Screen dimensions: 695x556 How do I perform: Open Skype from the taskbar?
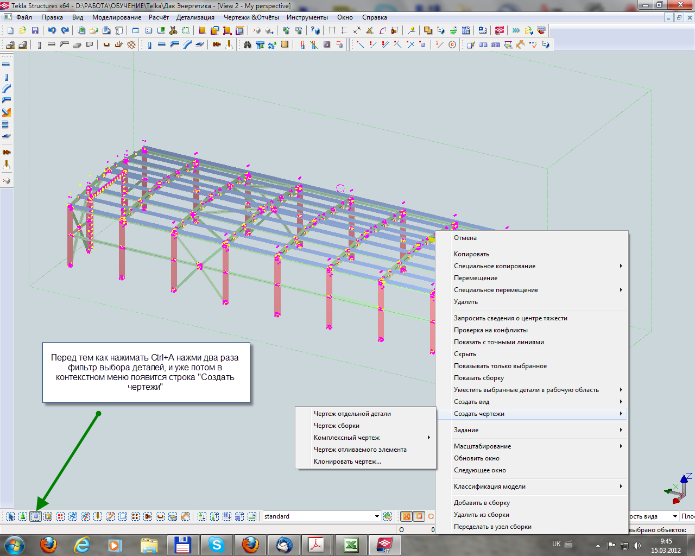tap(216, 545)
